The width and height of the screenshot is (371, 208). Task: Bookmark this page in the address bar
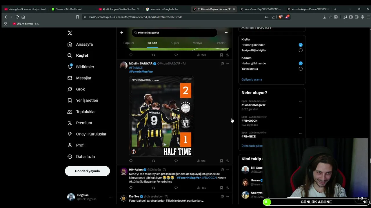point(77,17)
